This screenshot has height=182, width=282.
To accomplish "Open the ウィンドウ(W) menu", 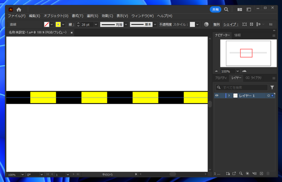I will click(143, 16).
